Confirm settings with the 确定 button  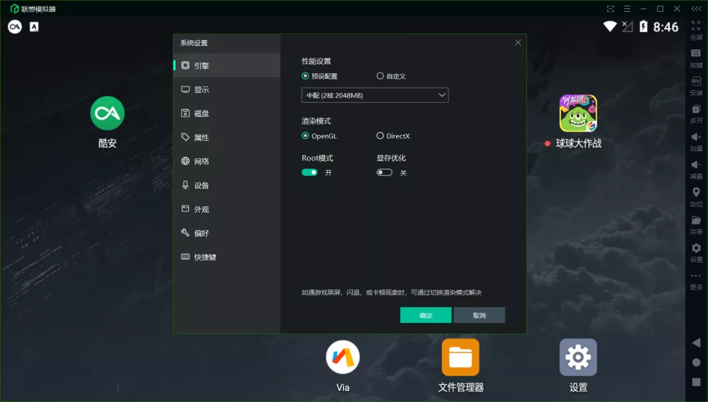tap(425, 315)
